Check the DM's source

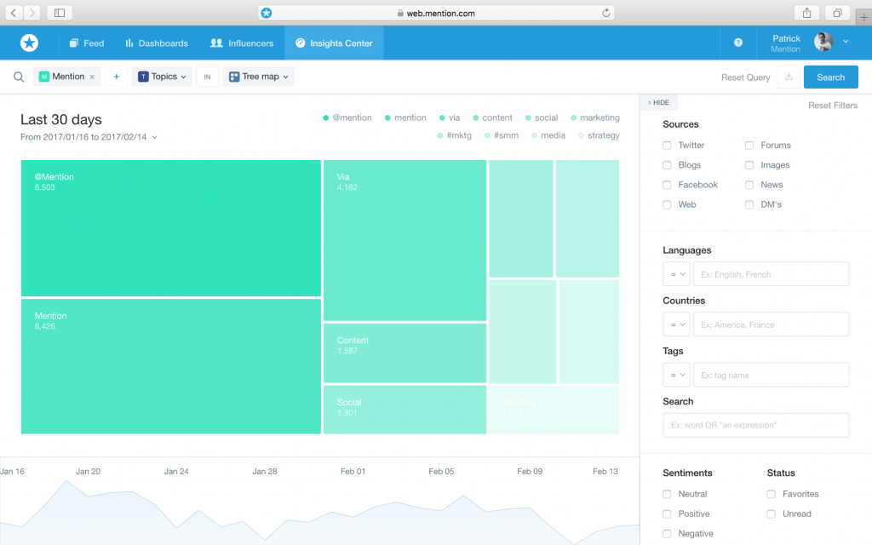(749, 204)
